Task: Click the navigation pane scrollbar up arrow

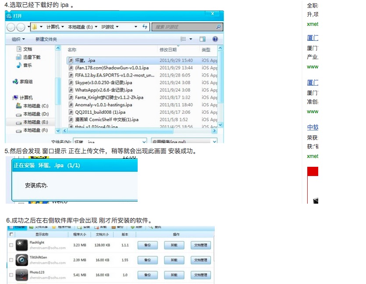Action: click(x=58, y=48)
